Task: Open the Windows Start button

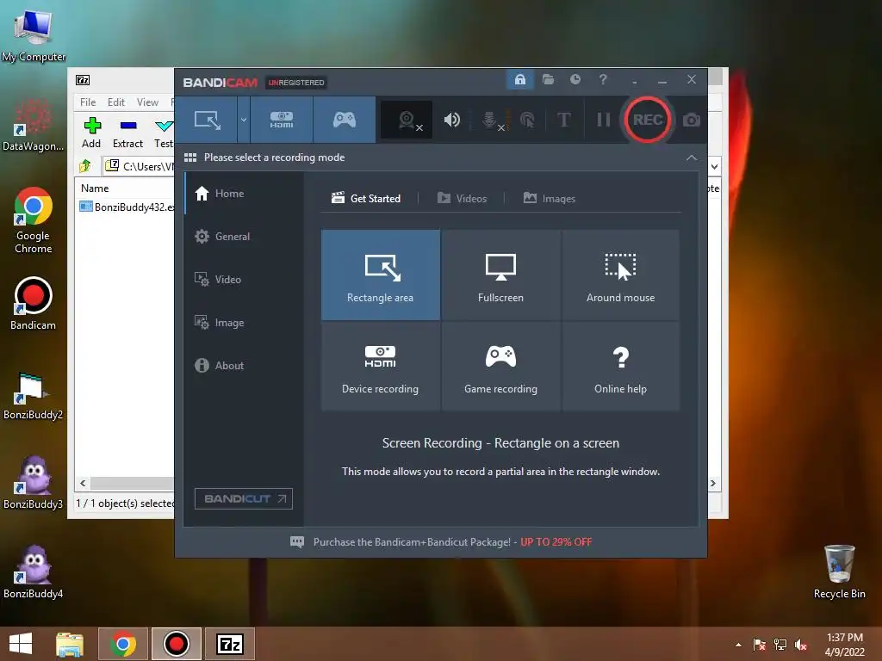Action: pos(21,644)
